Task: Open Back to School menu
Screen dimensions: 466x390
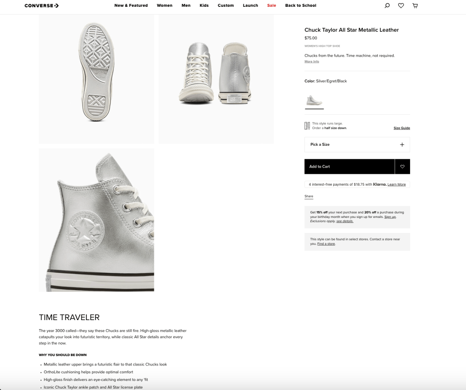Action: coord(300,5)
